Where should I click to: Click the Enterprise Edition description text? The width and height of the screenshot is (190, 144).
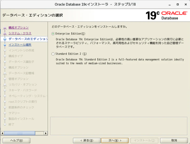[x=120, y=43]
